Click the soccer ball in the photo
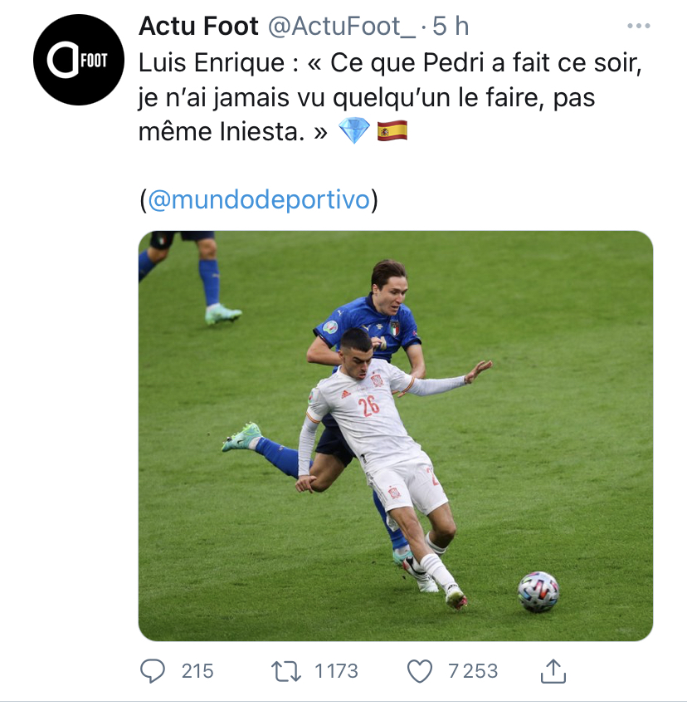Screen dimensions: 687x706 pos(538,591)
